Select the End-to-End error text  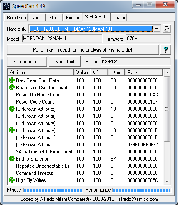pos(32,159)
